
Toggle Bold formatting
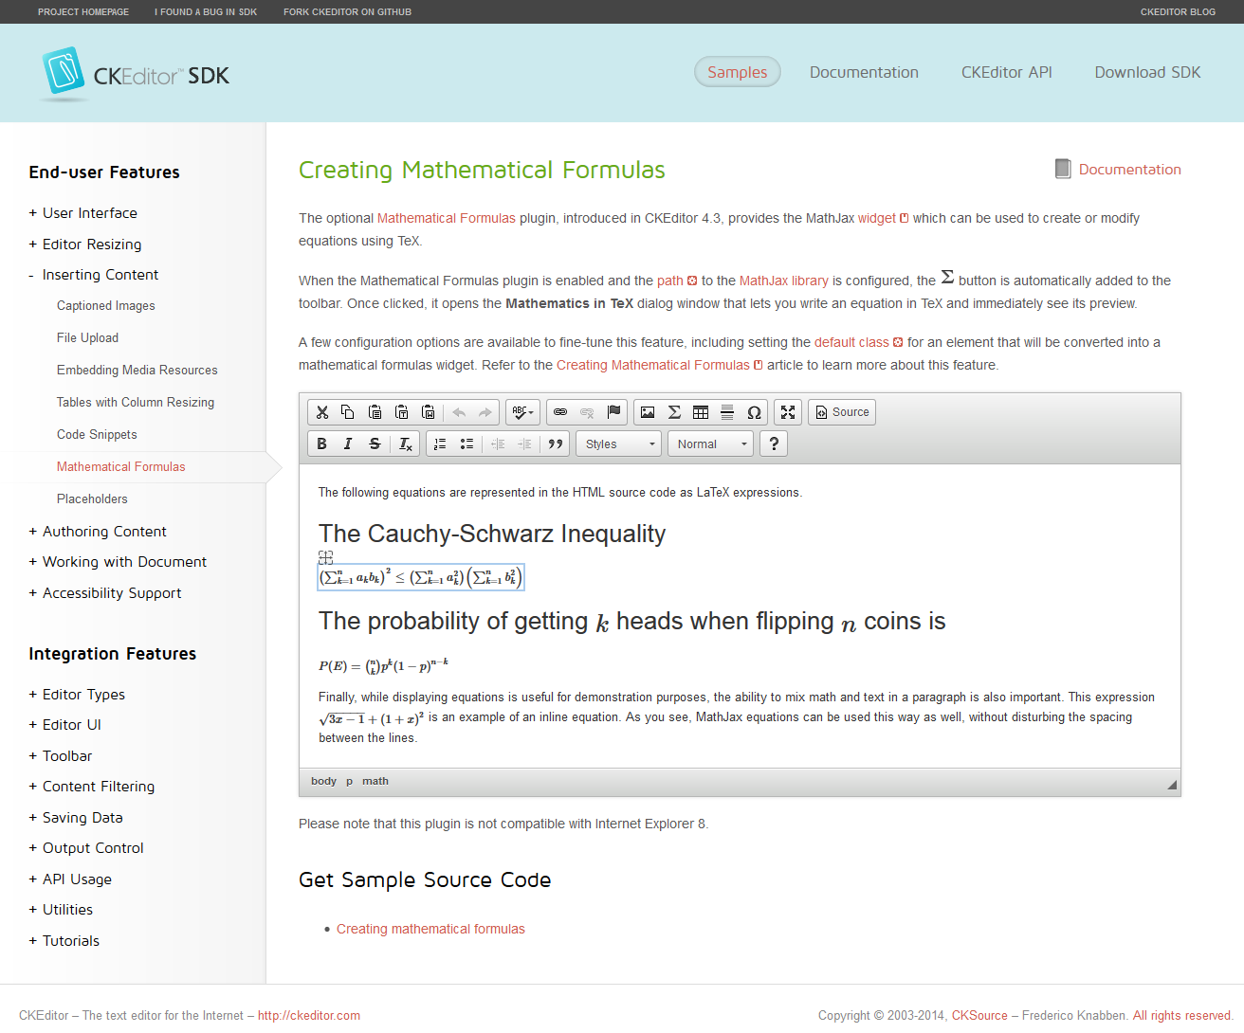(322, 444)
